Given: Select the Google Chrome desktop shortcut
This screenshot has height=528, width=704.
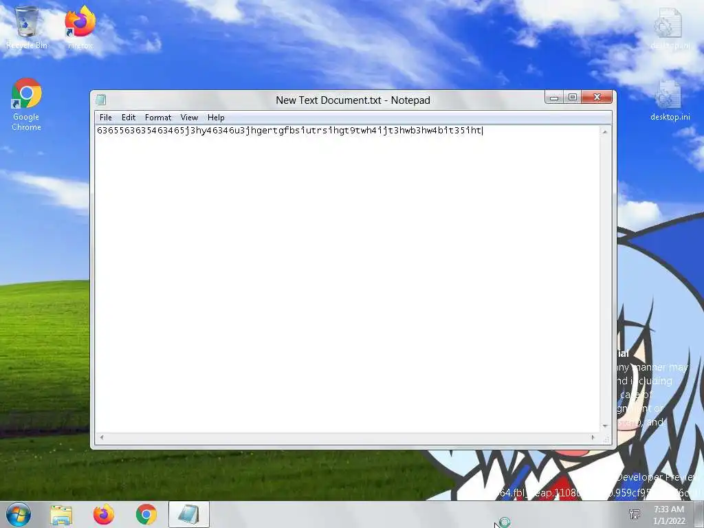Looking at the screenshot, I should click(27, 104).
